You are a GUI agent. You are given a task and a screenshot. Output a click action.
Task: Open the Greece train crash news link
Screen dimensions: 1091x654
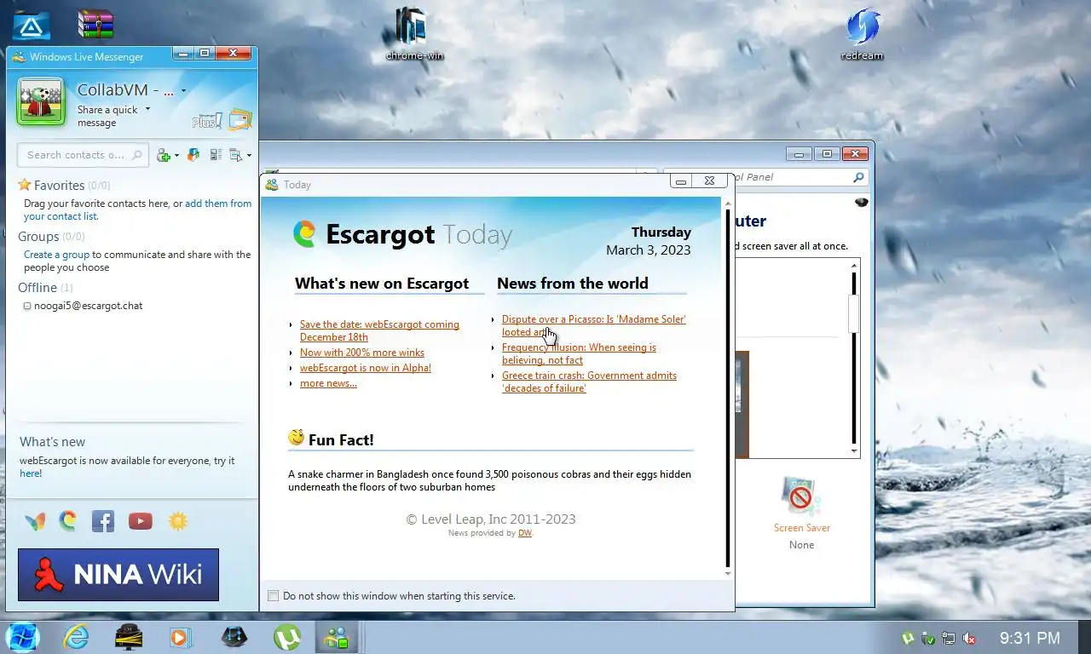pos(589,381)
